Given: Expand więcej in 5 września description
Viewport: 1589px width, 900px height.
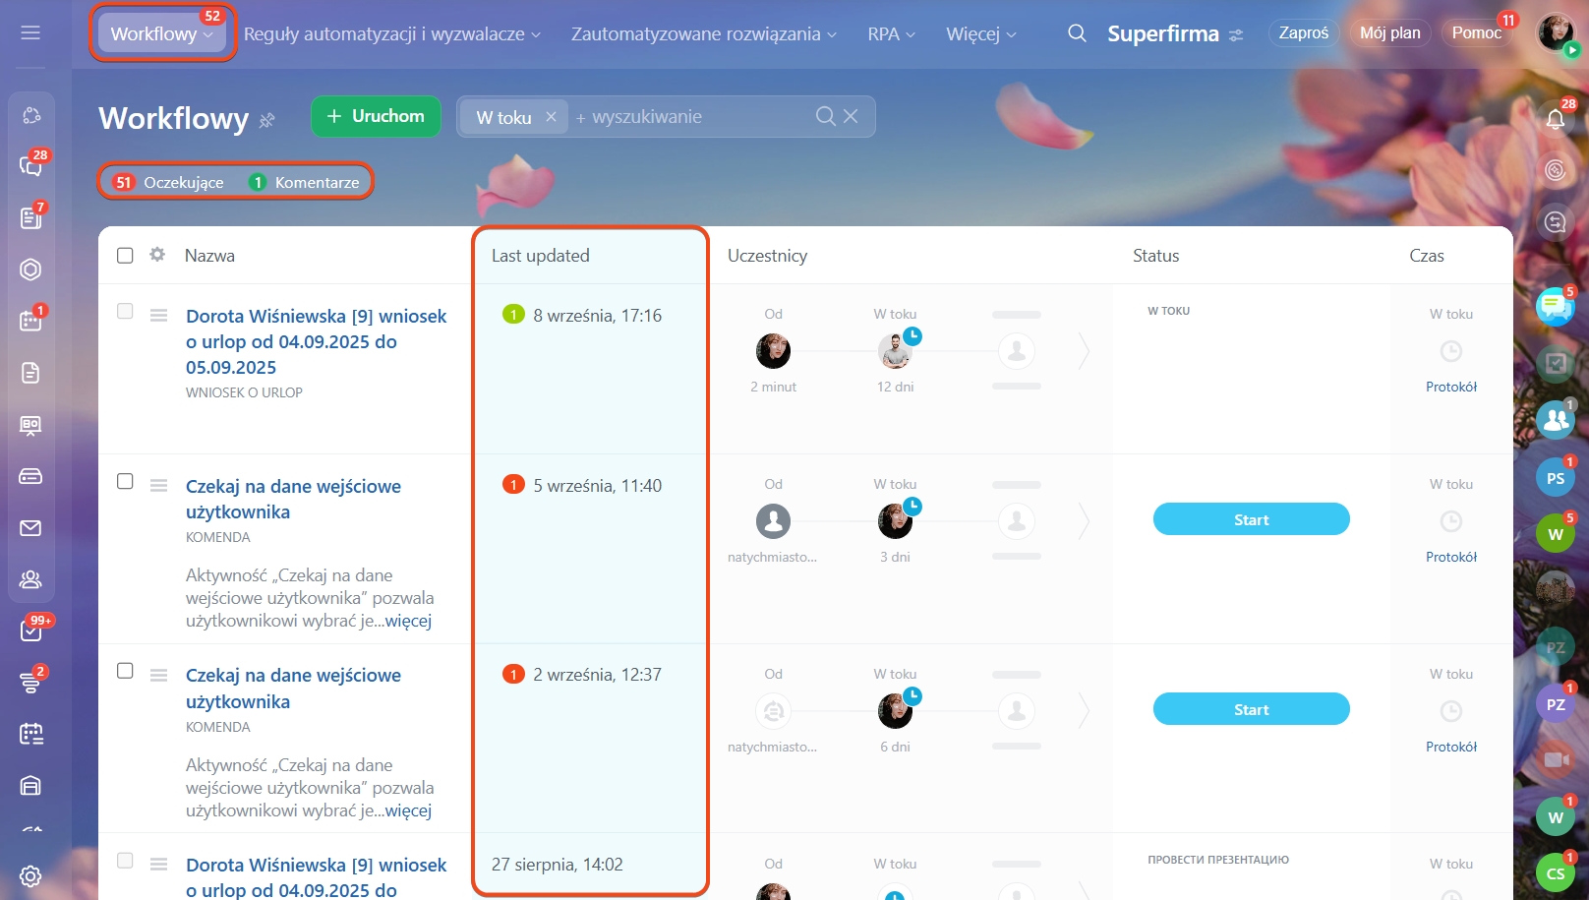Looking at the screenshot, I should pos(408,621).
